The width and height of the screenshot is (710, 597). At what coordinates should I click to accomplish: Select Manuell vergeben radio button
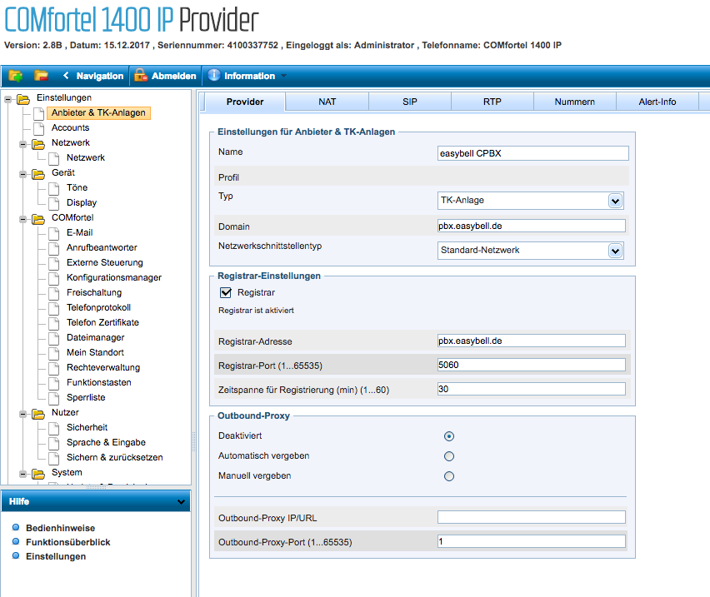pos(448,475)
